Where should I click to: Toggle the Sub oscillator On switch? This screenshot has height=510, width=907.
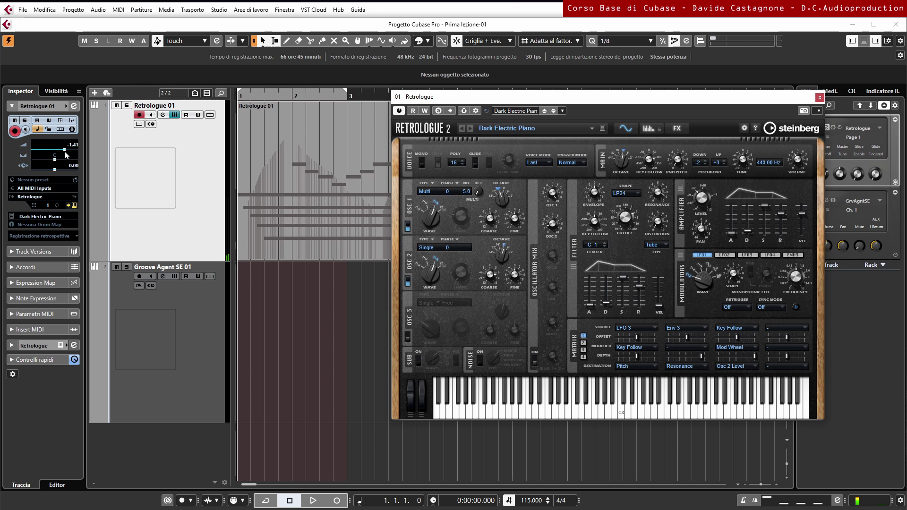(x=419, y=361)
